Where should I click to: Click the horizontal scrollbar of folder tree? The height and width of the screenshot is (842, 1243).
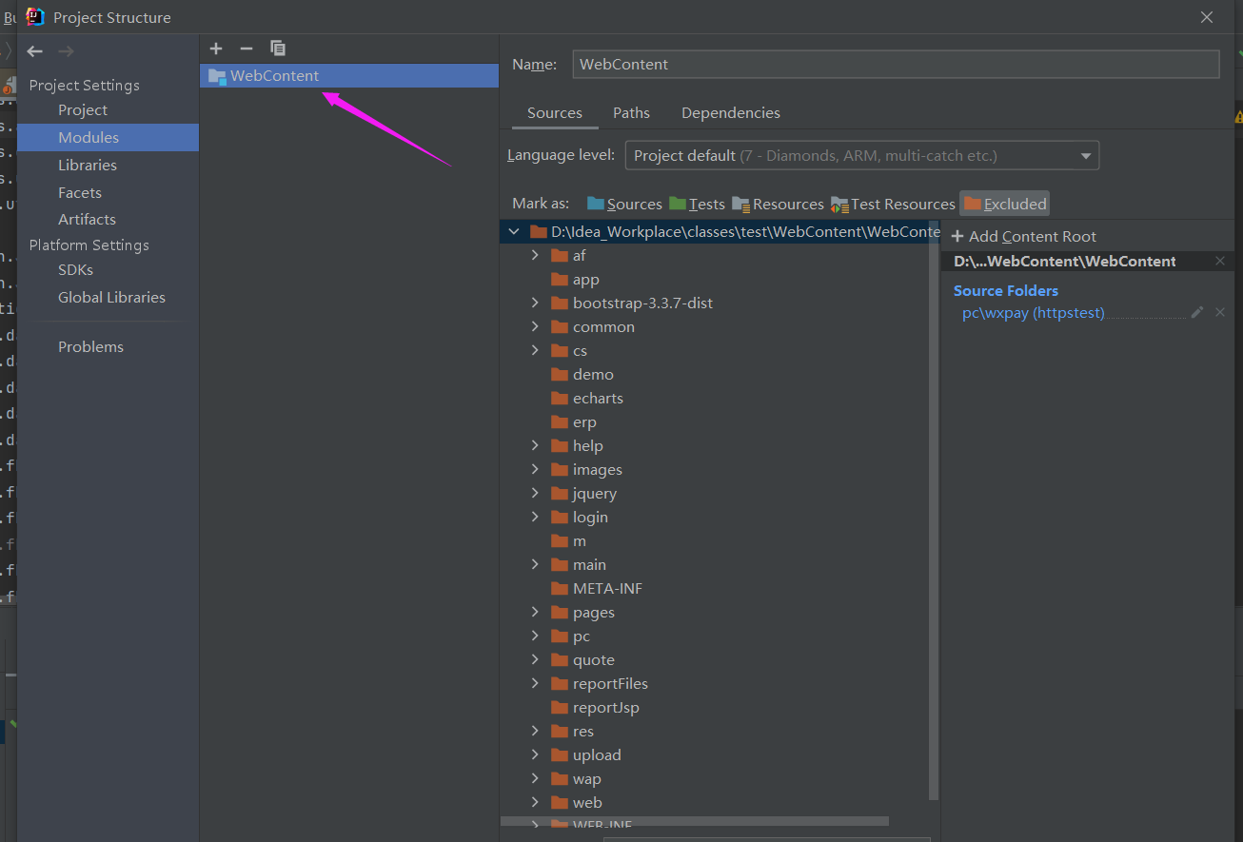[x=695, y=821]
